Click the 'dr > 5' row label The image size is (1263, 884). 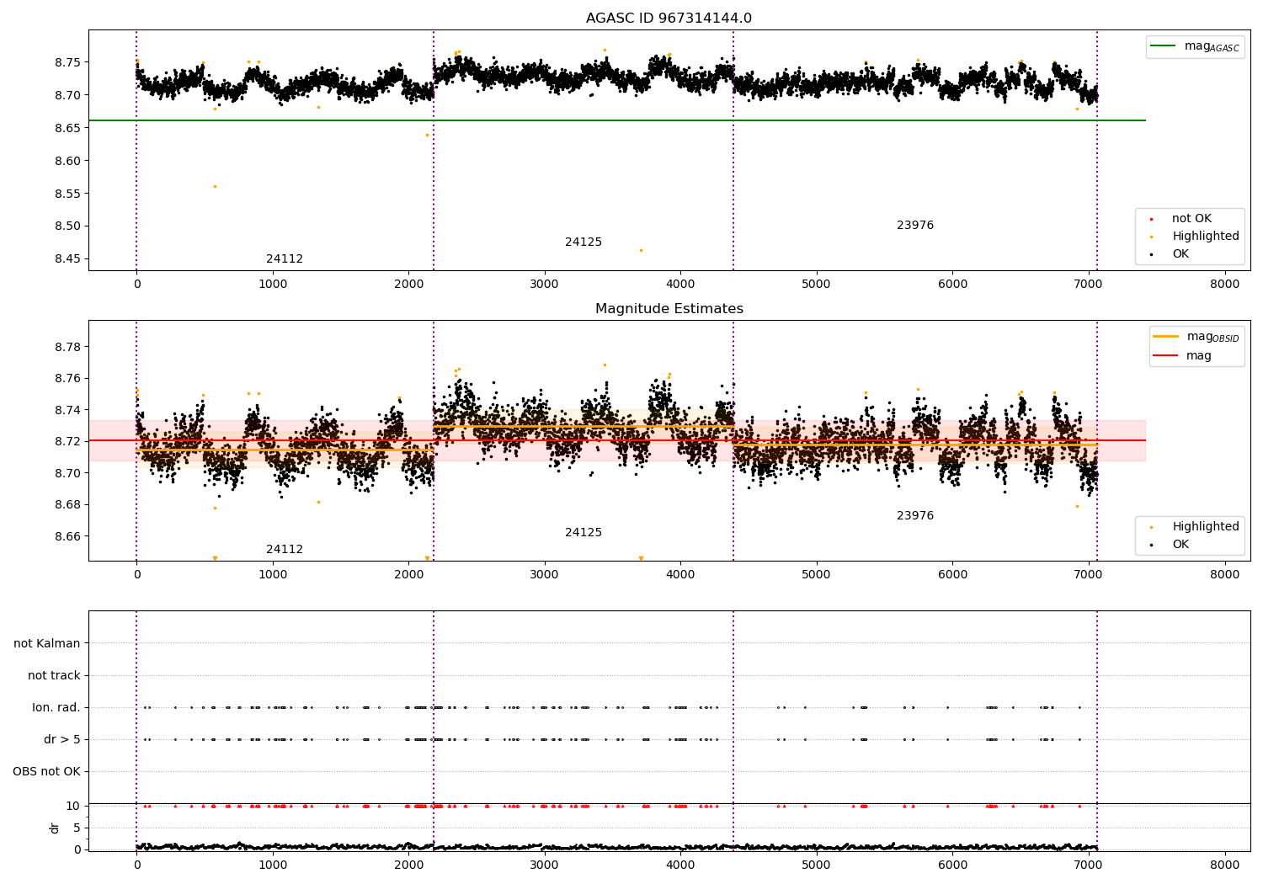click(62, 740)
